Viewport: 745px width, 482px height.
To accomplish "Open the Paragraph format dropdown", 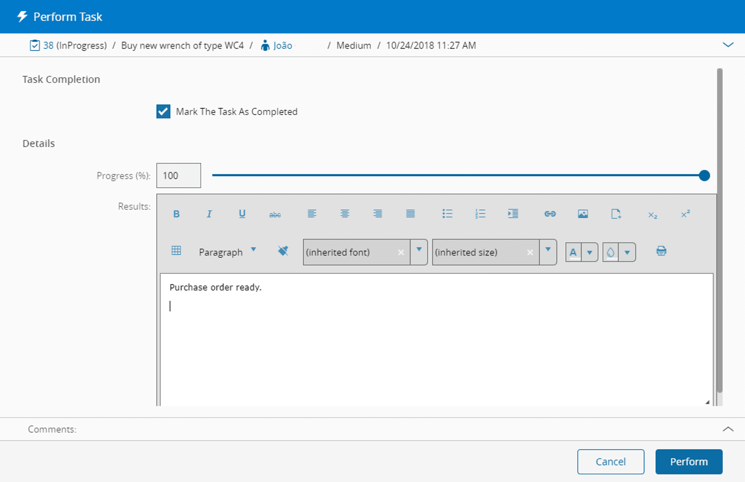I will tap(227, 252).
